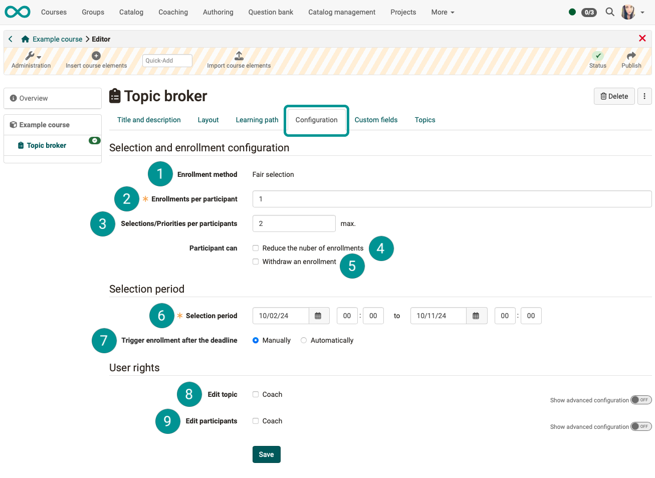Click the Fair selection value text
Screen dimensions: 655x478
(273, 174)
